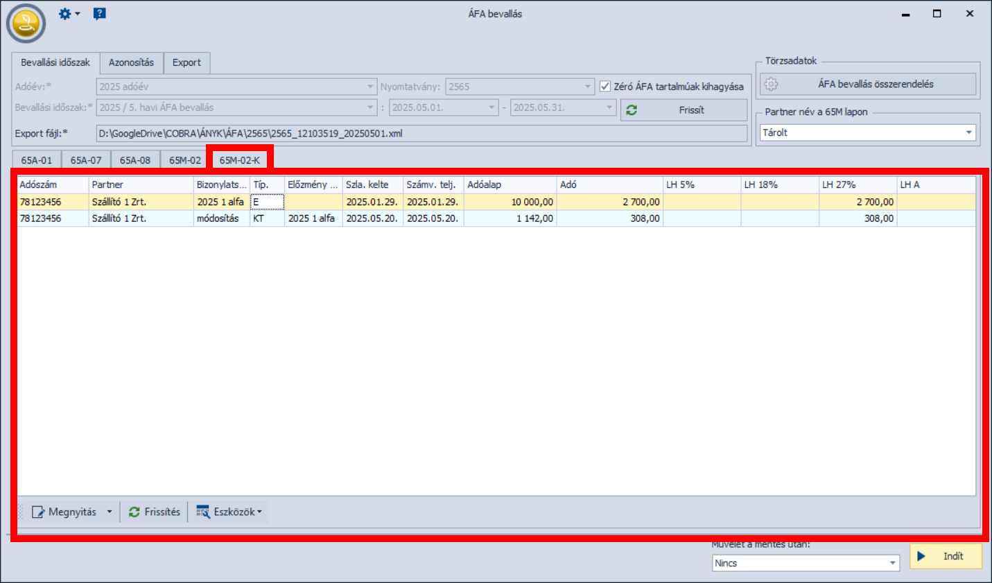
Task: Click the round gold application logo icon
Action: pyautogui.click(x=26, y=24)
